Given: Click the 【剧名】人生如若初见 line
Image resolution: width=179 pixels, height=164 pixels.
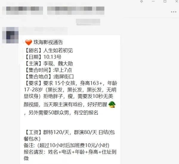Looking at the screenshot, I should (49, 50).
